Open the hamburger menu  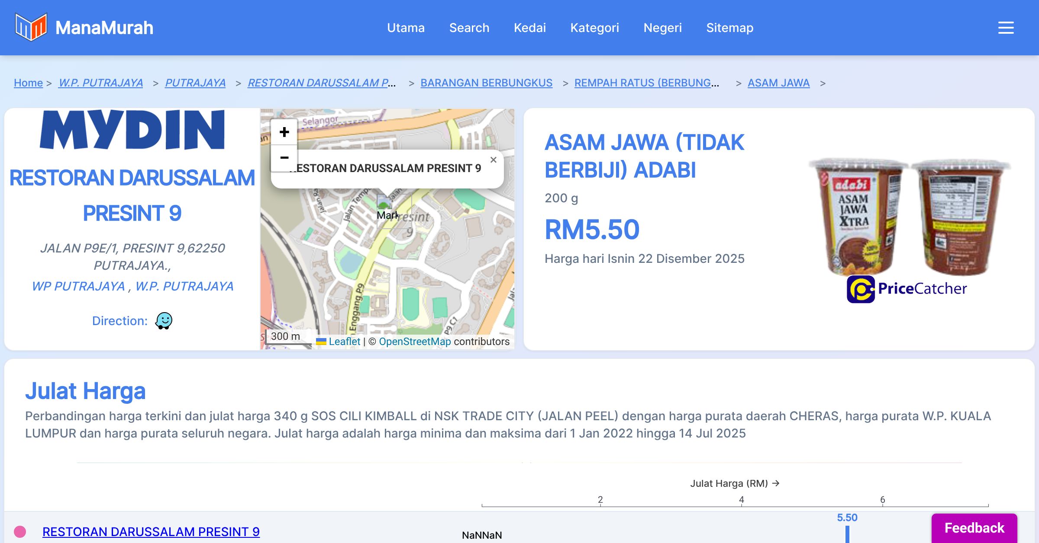1006,28
